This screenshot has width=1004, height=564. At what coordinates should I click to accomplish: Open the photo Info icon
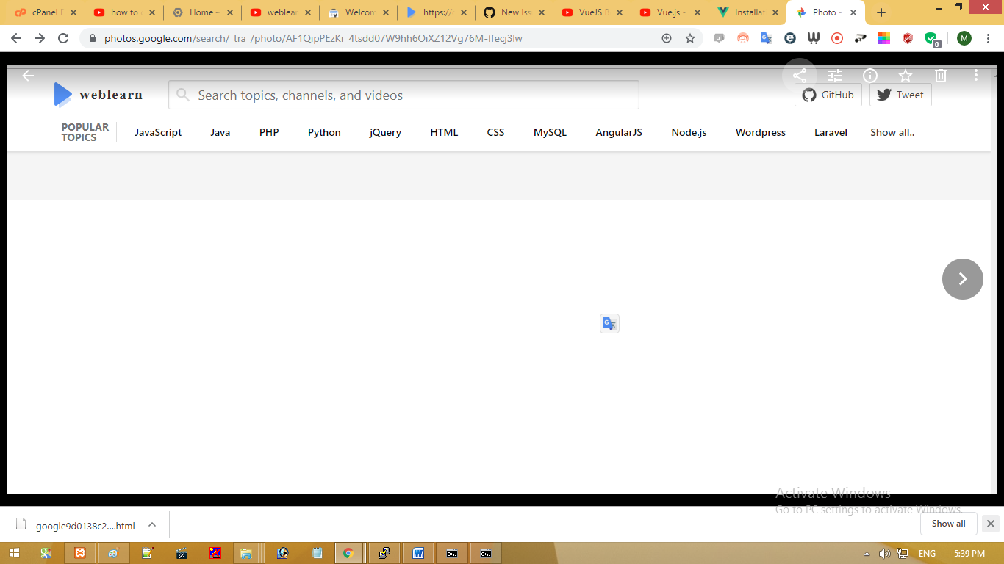(870, 76)
